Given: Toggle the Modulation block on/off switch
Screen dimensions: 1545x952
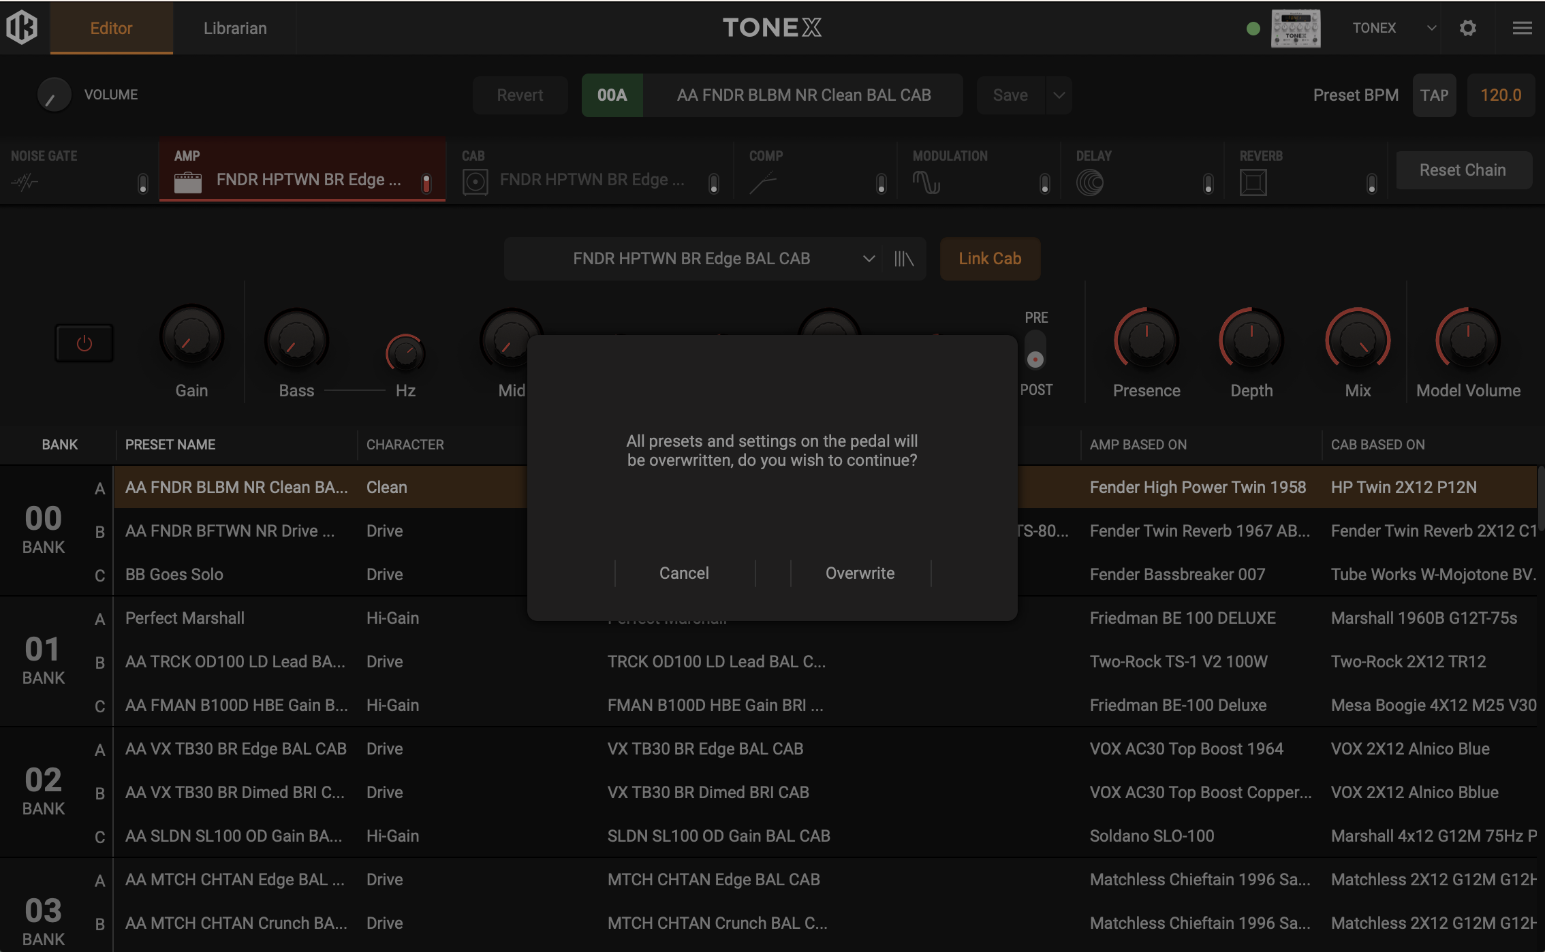Looking at the screenshot, I should pyautogui.click(x=1045, y=183).
